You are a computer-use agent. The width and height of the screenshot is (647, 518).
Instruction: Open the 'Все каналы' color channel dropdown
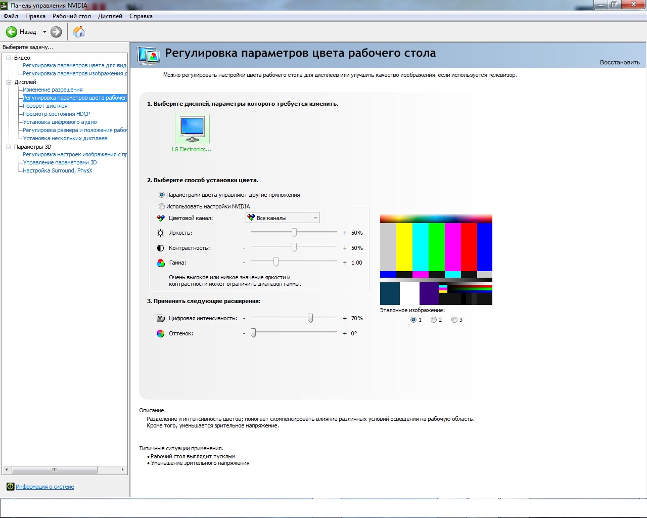[283, 218]
